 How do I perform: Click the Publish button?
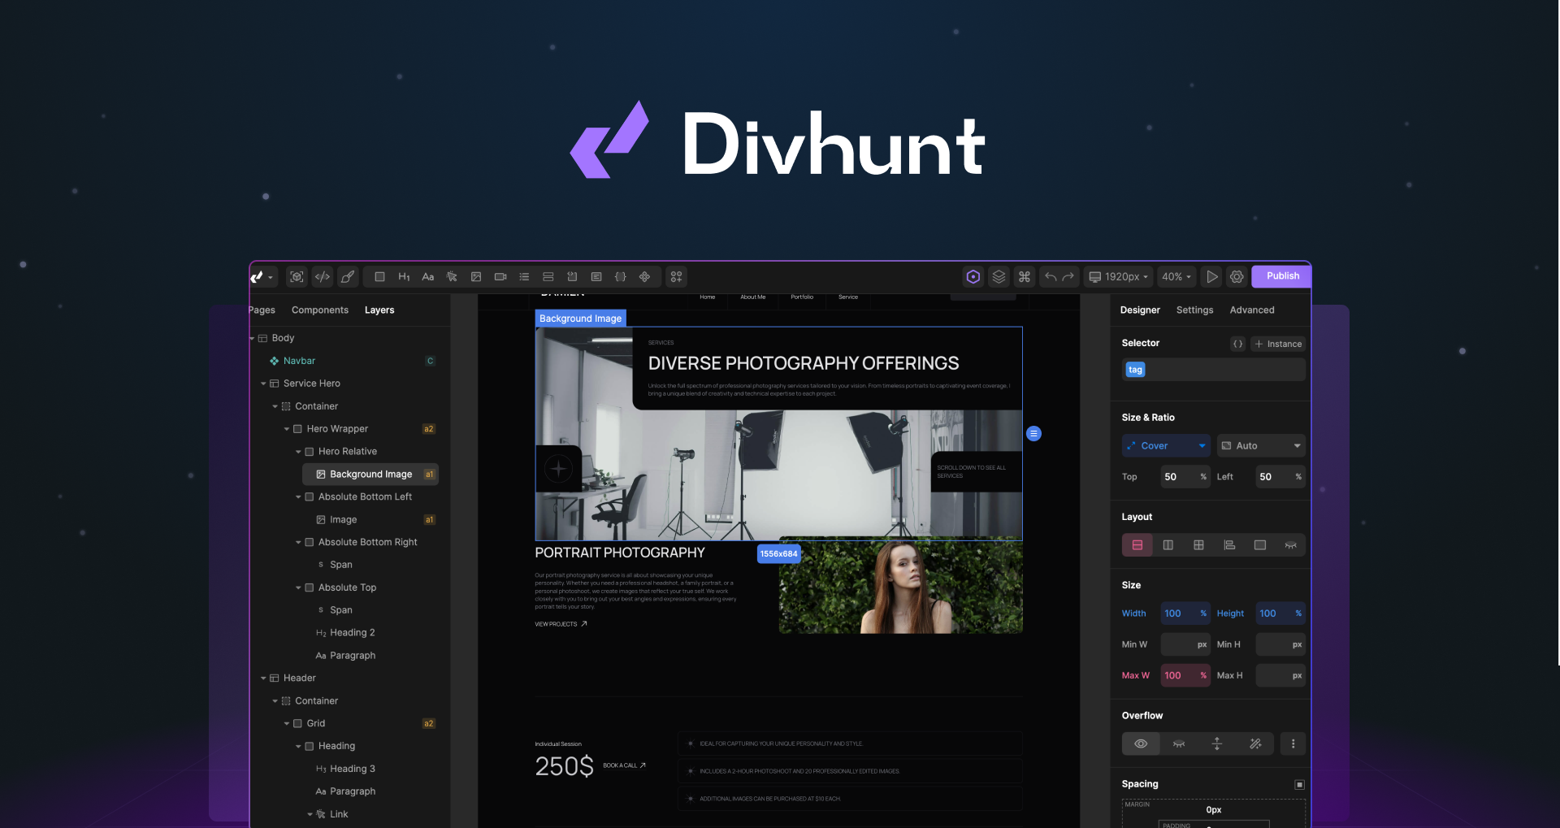(x=1281, y=276)
